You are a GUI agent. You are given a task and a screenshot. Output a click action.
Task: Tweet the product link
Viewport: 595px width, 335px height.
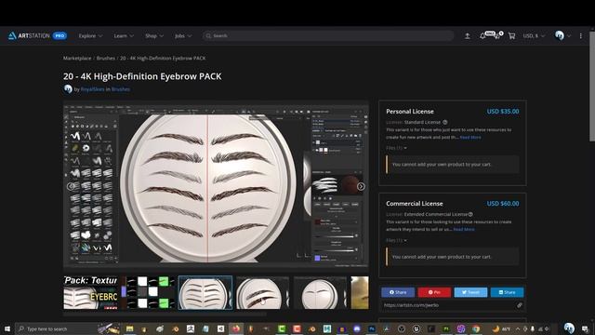[x=470, y=292]
